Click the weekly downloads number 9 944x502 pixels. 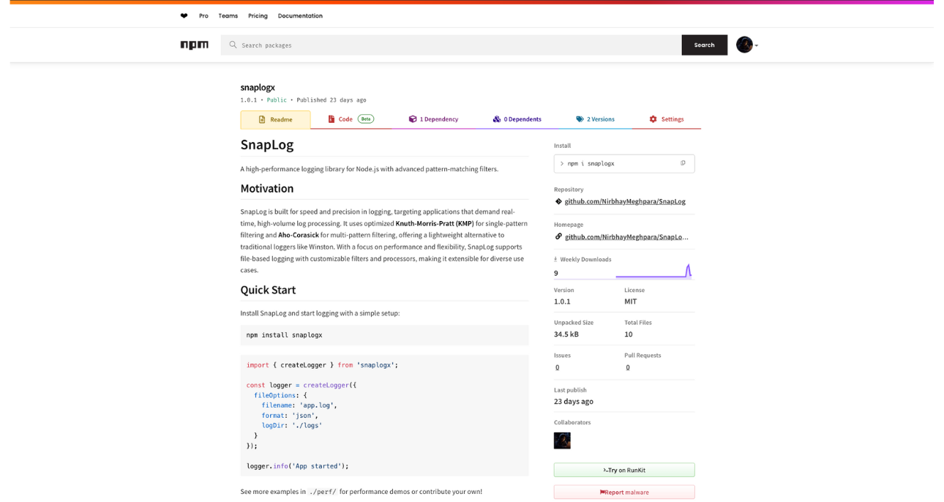[556, 273]
